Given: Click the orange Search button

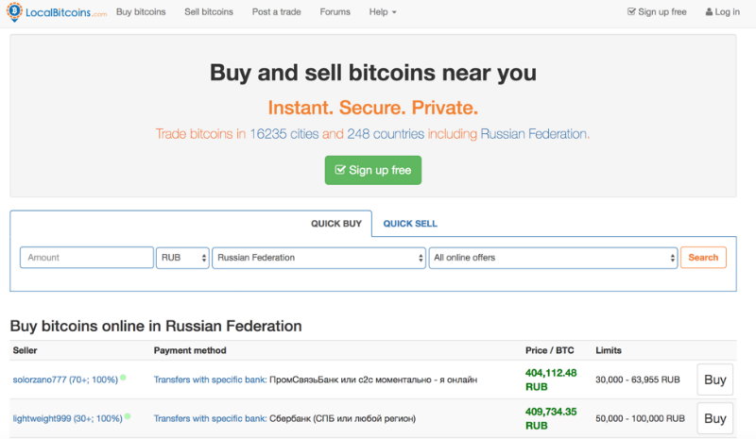Looking at the screenshot, I should 703,258.
